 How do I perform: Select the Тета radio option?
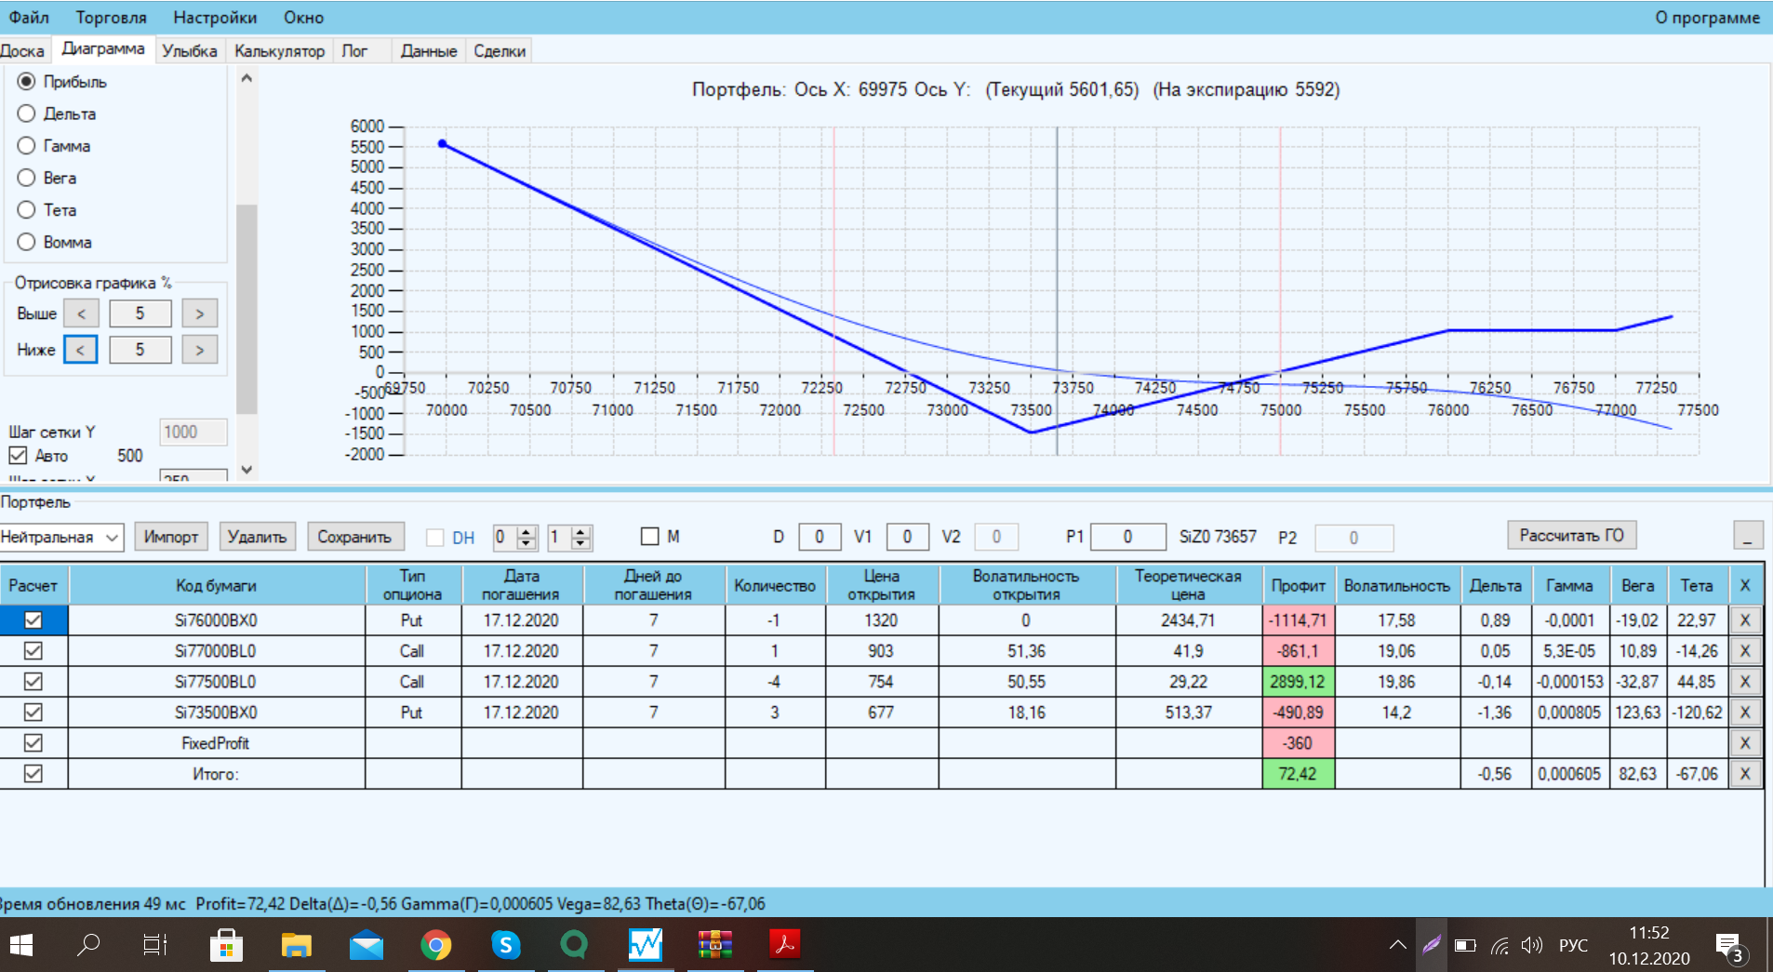point(26,210)
